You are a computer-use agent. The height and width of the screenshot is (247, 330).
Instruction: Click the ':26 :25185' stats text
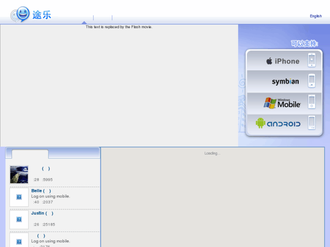pos(44,224)
